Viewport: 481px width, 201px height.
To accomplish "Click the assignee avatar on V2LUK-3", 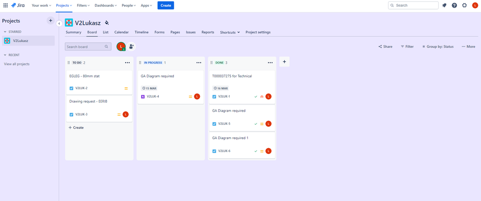I will coord(126,114).
